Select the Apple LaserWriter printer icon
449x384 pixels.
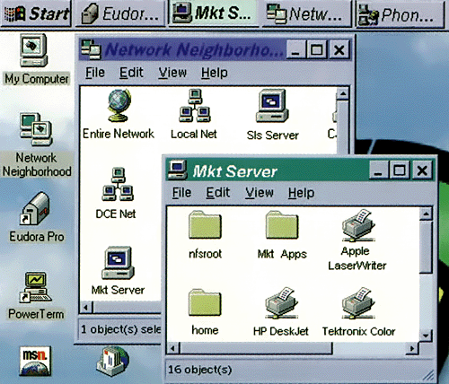click(x=358, y=225)
